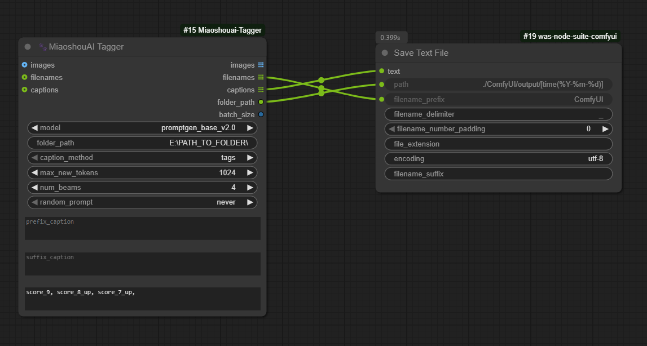This screenshot has height=346, width=647.
Task: Click the filename_prefix input socket
Action: tap(382, 99)
